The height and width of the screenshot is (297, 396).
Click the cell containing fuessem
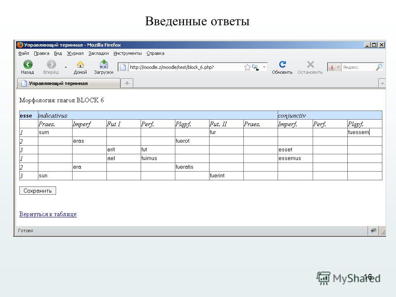tap(365, 132)
